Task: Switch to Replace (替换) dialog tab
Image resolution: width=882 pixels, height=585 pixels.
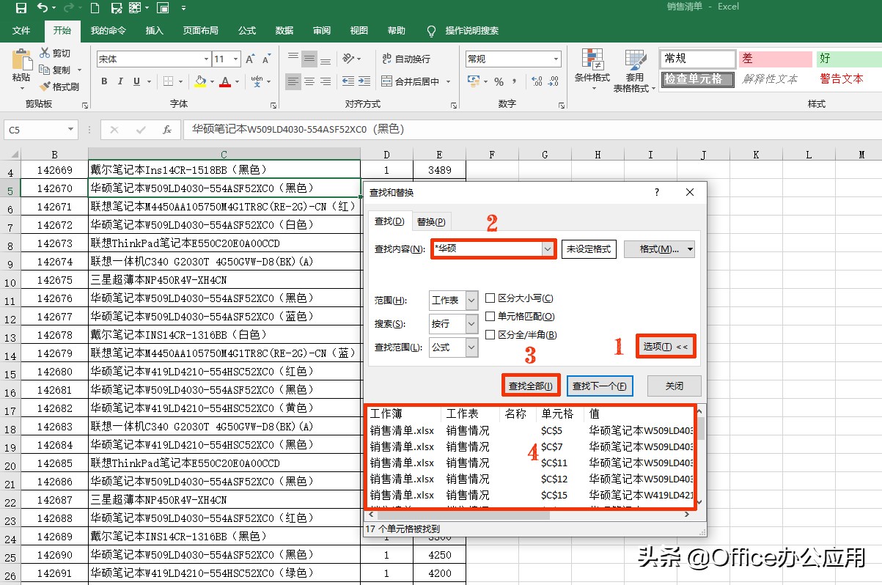Action: (432, 221)
